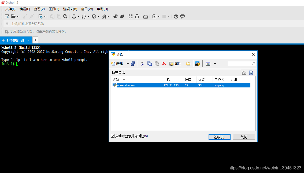This screenshot has width=304, height=173.
Task: Click the Help question mark icon
Action: point(176,16)
